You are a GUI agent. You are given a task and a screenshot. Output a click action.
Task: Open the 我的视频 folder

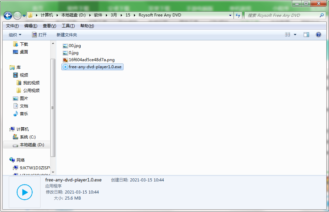point(28,83)
